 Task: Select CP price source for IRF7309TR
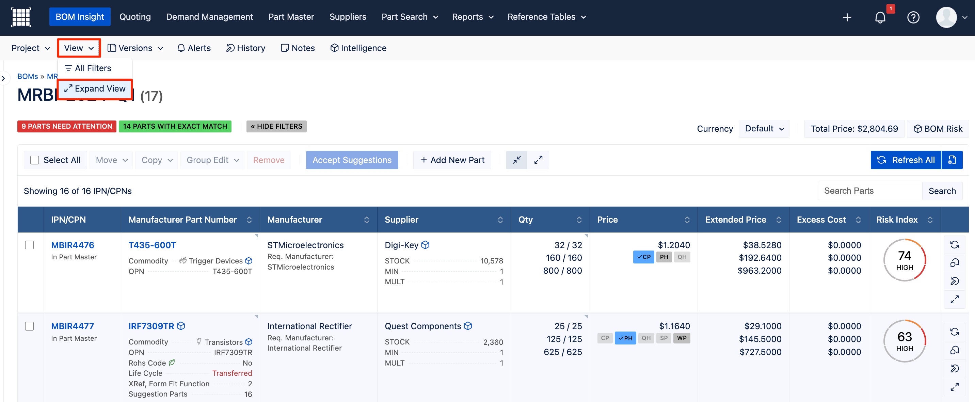tap(605, 338)
